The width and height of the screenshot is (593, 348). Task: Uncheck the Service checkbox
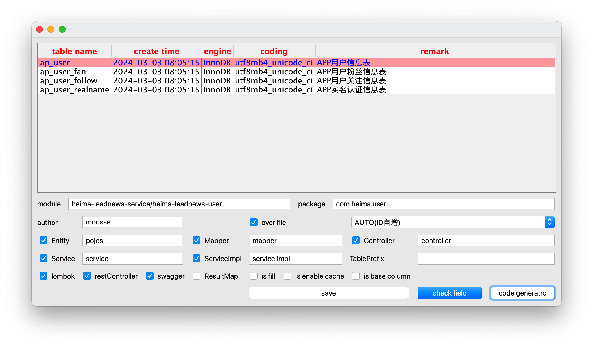(43, 258)
